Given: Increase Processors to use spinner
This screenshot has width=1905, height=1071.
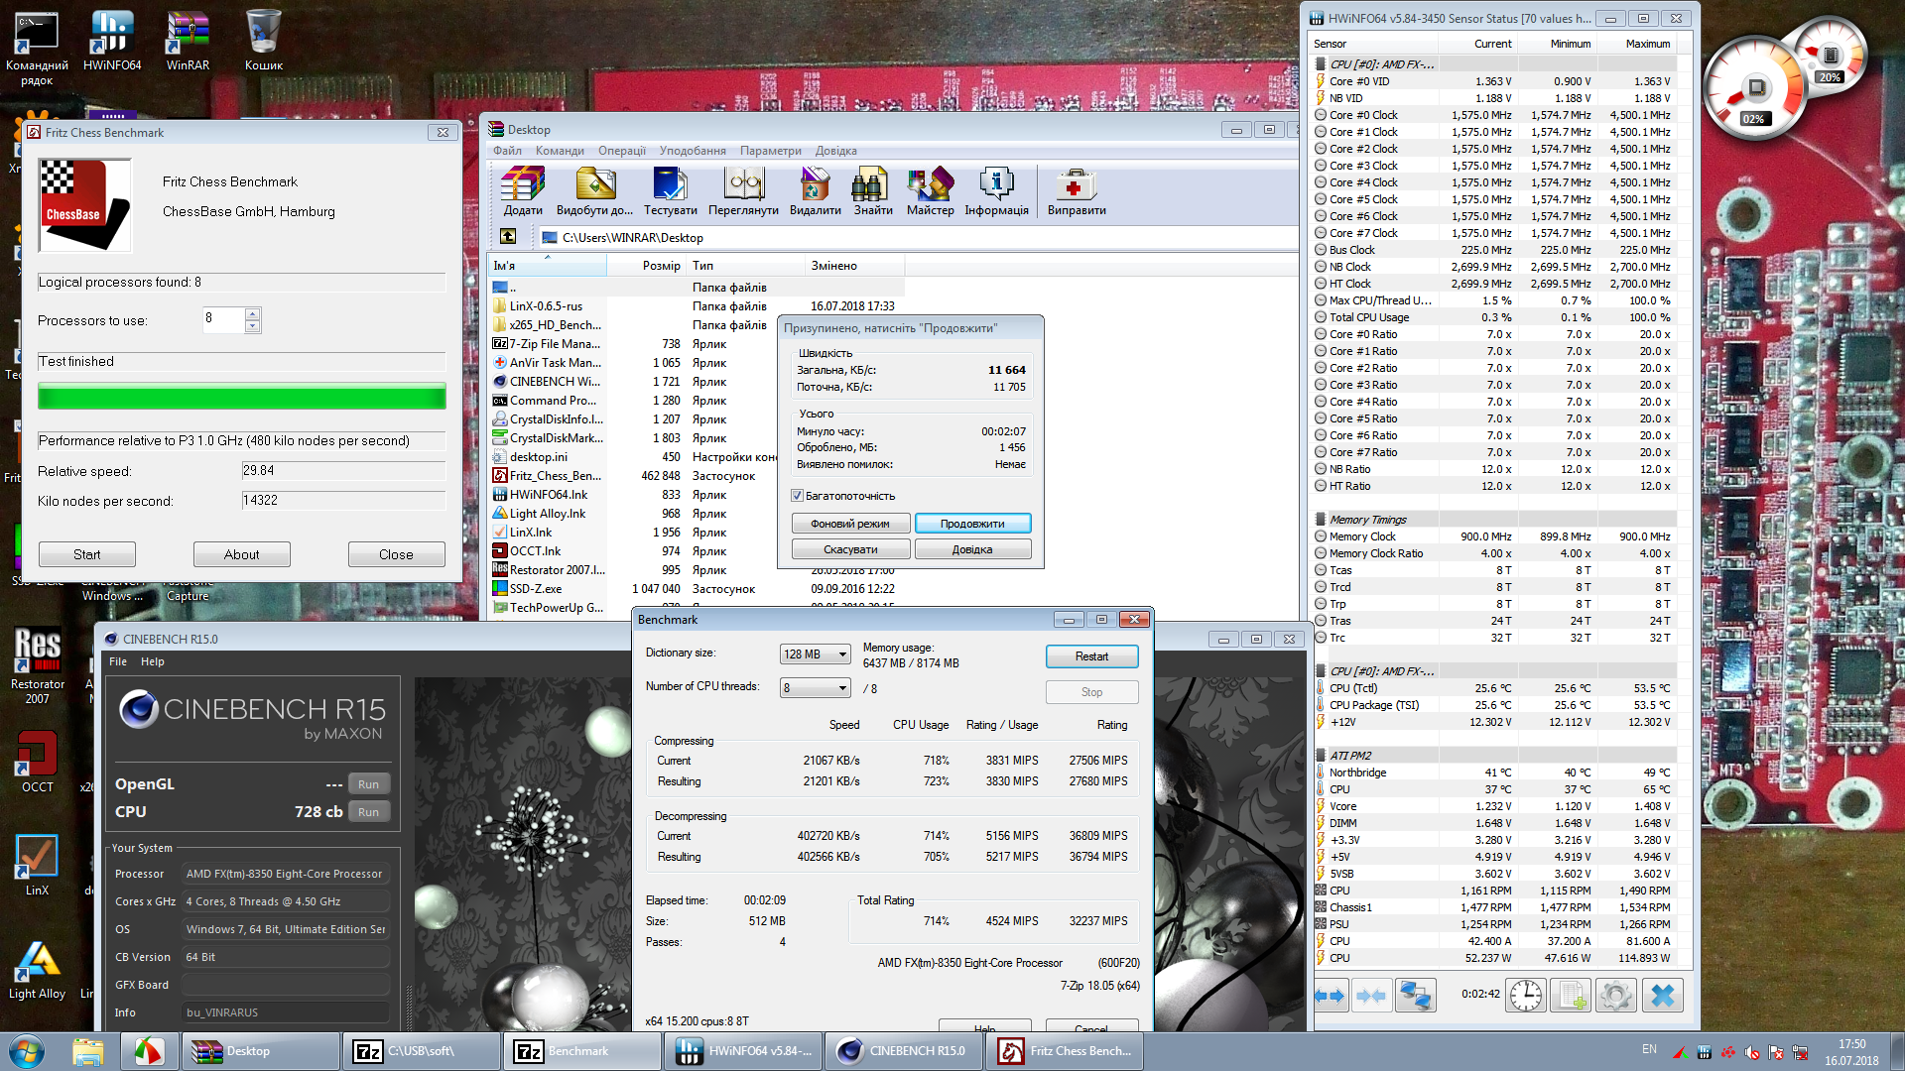Looking at the screenshot, I should coord(252,313).
